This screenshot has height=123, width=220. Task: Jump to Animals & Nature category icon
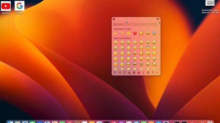[124, 72]
